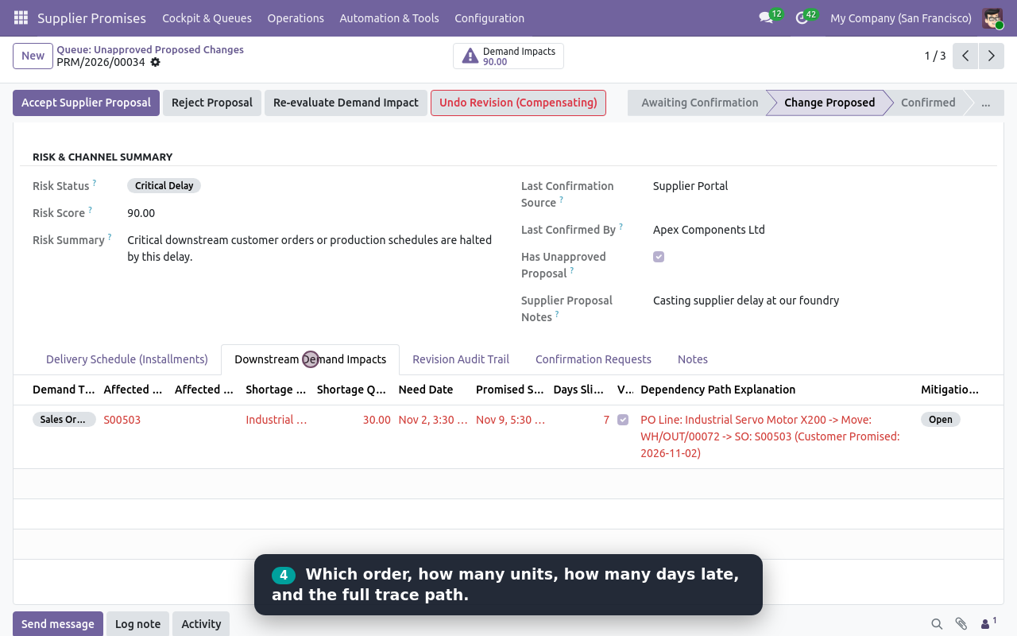Click Undo Revision (Compensating)
The image size is (1017, 636).
(518, 103)
